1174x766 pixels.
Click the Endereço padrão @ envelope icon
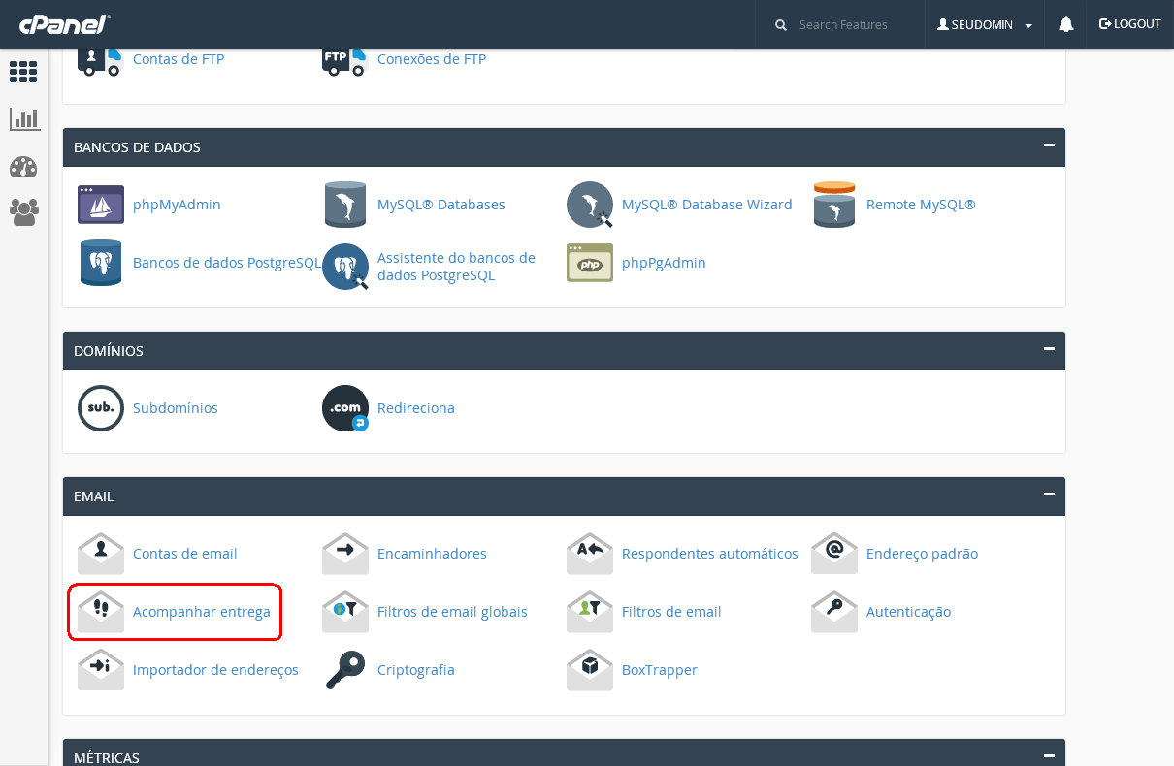(x=834, y=554)
